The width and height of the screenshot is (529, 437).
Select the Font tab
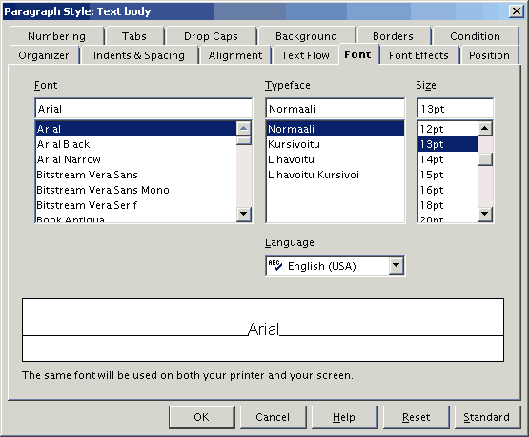[358, 54]
